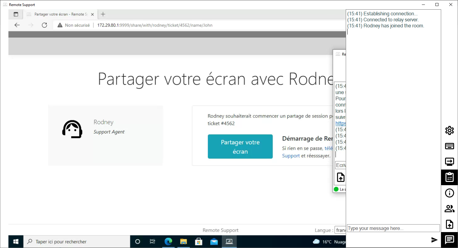Click the Partager votre écran button
The image size is (458, 248).
click(240, 147)
